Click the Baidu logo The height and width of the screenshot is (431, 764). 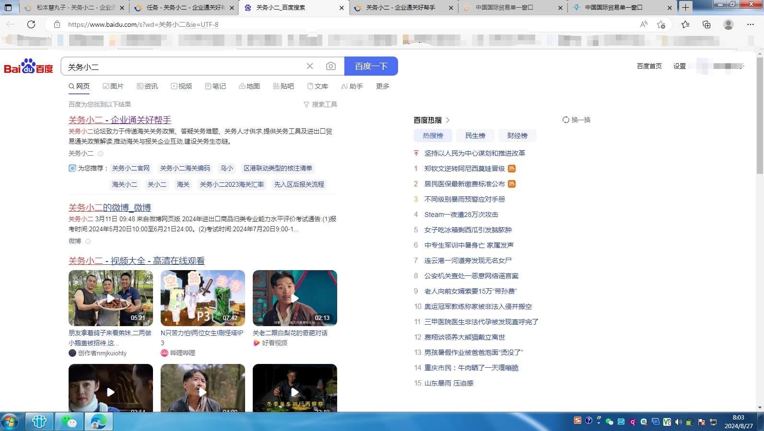[x=28, y=67]
